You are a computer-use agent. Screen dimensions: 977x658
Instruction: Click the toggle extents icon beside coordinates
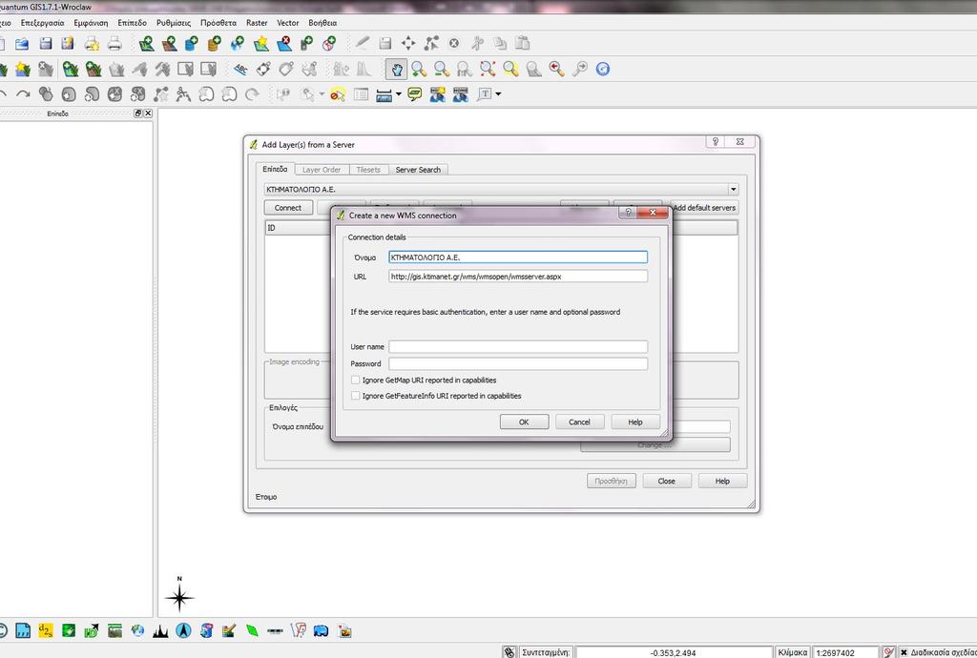click(509, 652)
